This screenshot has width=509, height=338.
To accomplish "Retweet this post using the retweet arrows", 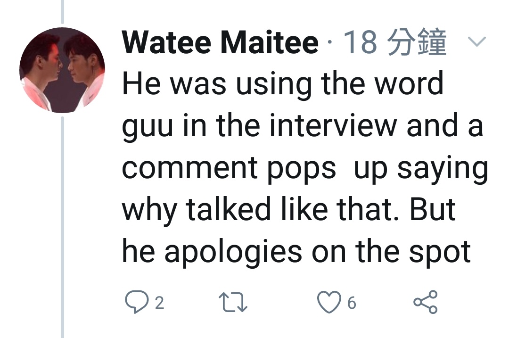I will pyautogui.click(x=233, y=302).
